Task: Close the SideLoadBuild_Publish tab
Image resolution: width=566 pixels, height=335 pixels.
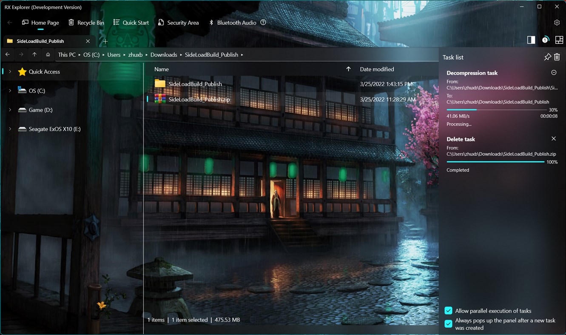Action: pos(88,41)
